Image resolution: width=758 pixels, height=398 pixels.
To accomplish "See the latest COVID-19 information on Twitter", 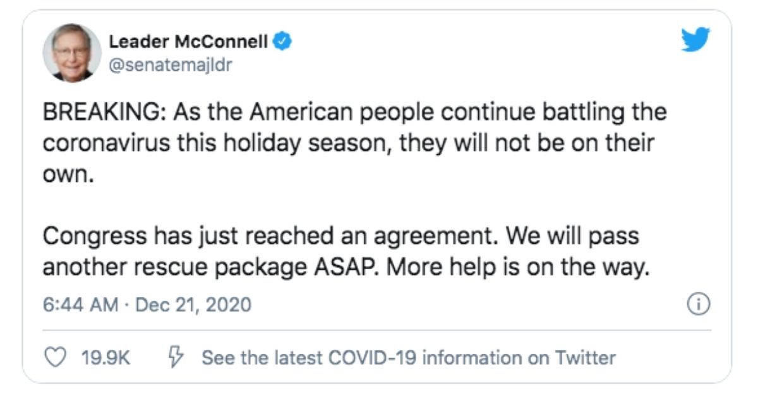I will [x=408, y=358].
